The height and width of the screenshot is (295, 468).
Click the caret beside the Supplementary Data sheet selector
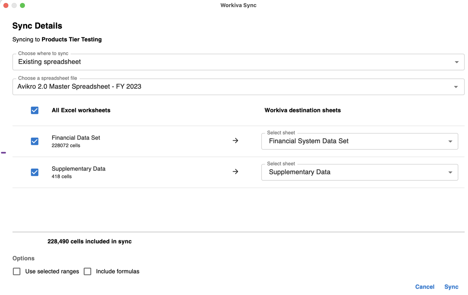click(x=450, y=172)
